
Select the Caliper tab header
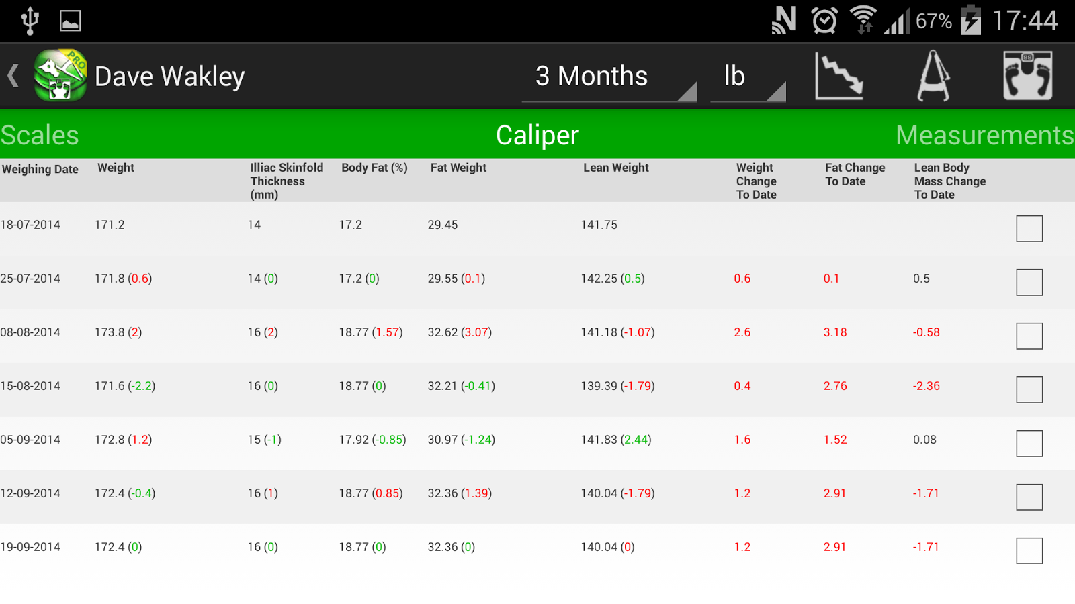pos(537,135)
